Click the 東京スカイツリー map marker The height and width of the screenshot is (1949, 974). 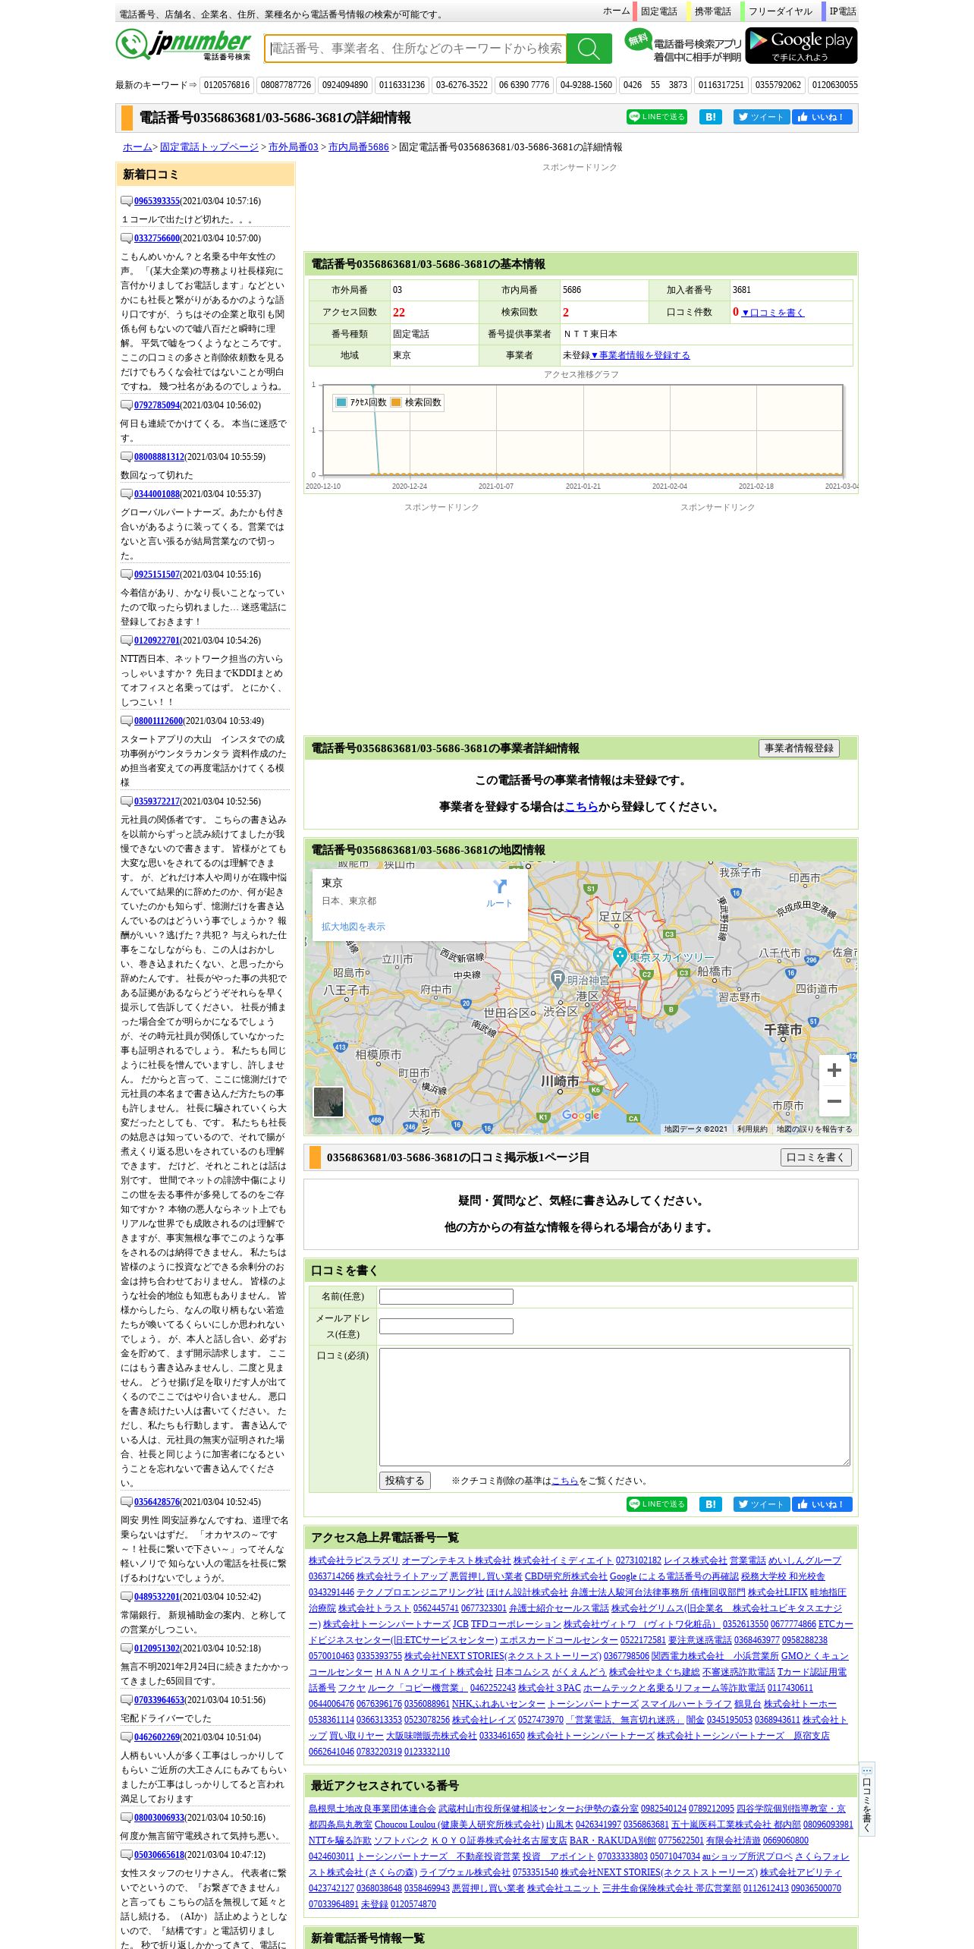coord(620,956)
